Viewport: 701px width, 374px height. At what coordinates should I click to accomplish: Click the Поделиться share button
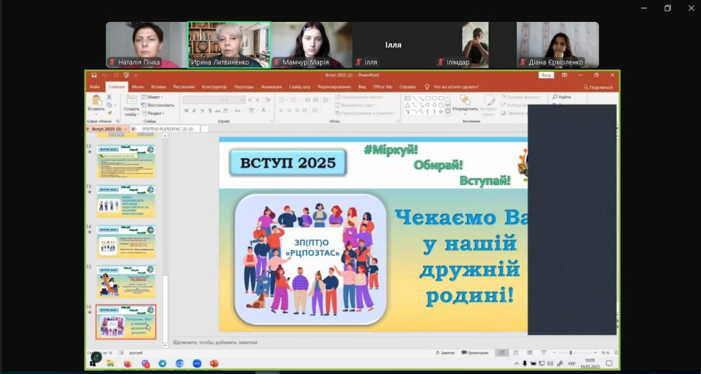598,87
